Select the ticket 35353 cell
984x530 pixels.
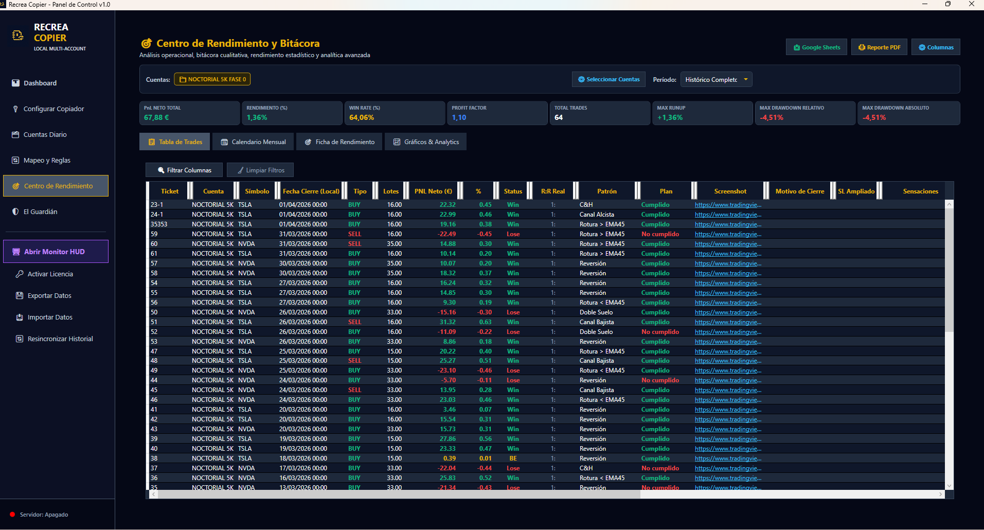click(x=159, y=224)
